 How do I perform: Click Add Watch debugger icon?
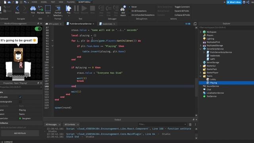tap(123, 9)
